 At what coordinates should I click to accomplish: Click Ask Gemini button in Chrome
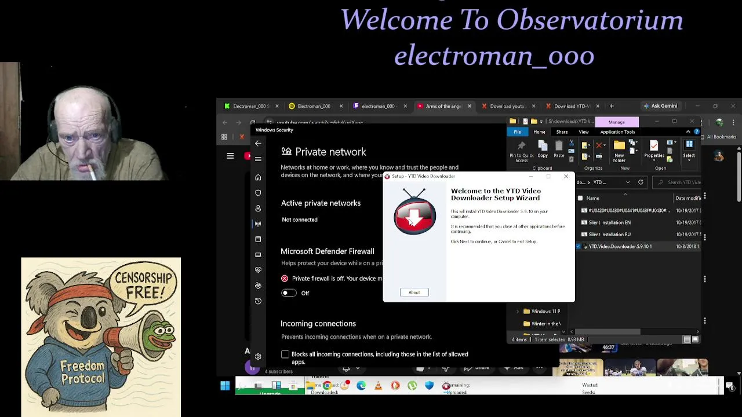(x=660, y=106)
